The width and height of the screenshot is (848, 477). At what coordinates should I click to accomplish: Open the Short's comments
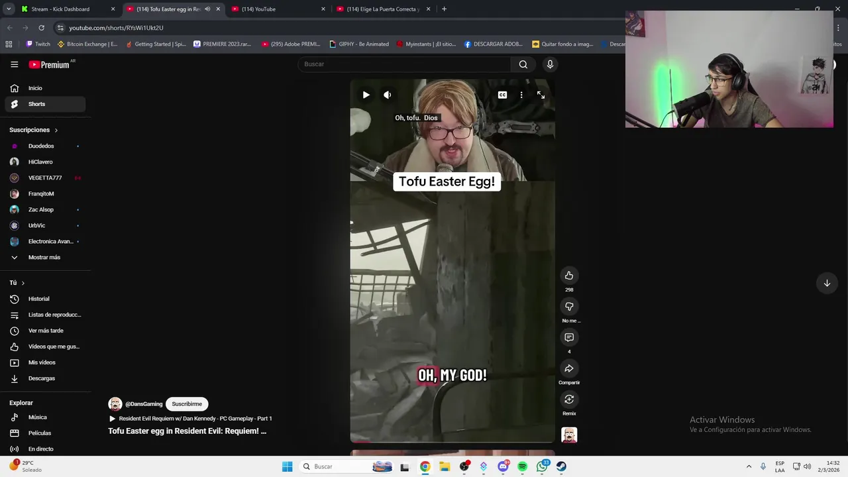[569, 337]
